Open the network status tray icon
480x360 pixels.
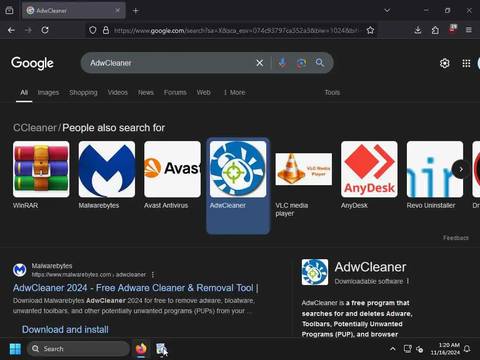tap(407, 349)
